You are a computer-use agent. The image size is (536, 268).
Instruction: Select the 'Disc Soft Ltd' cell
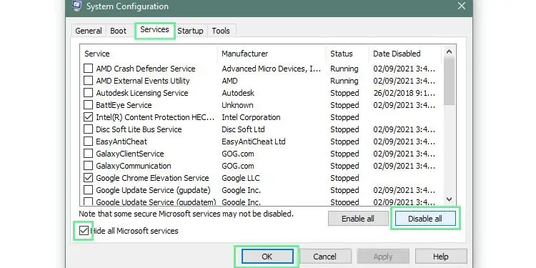(243, 129)
